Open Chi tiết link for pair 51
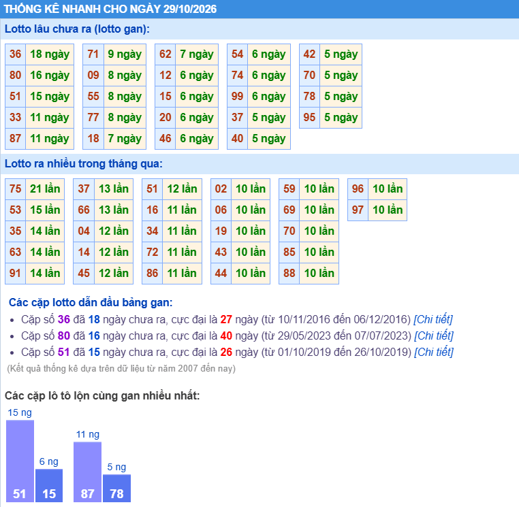Screen dimensions: 519x507 [x=434, y=352]
